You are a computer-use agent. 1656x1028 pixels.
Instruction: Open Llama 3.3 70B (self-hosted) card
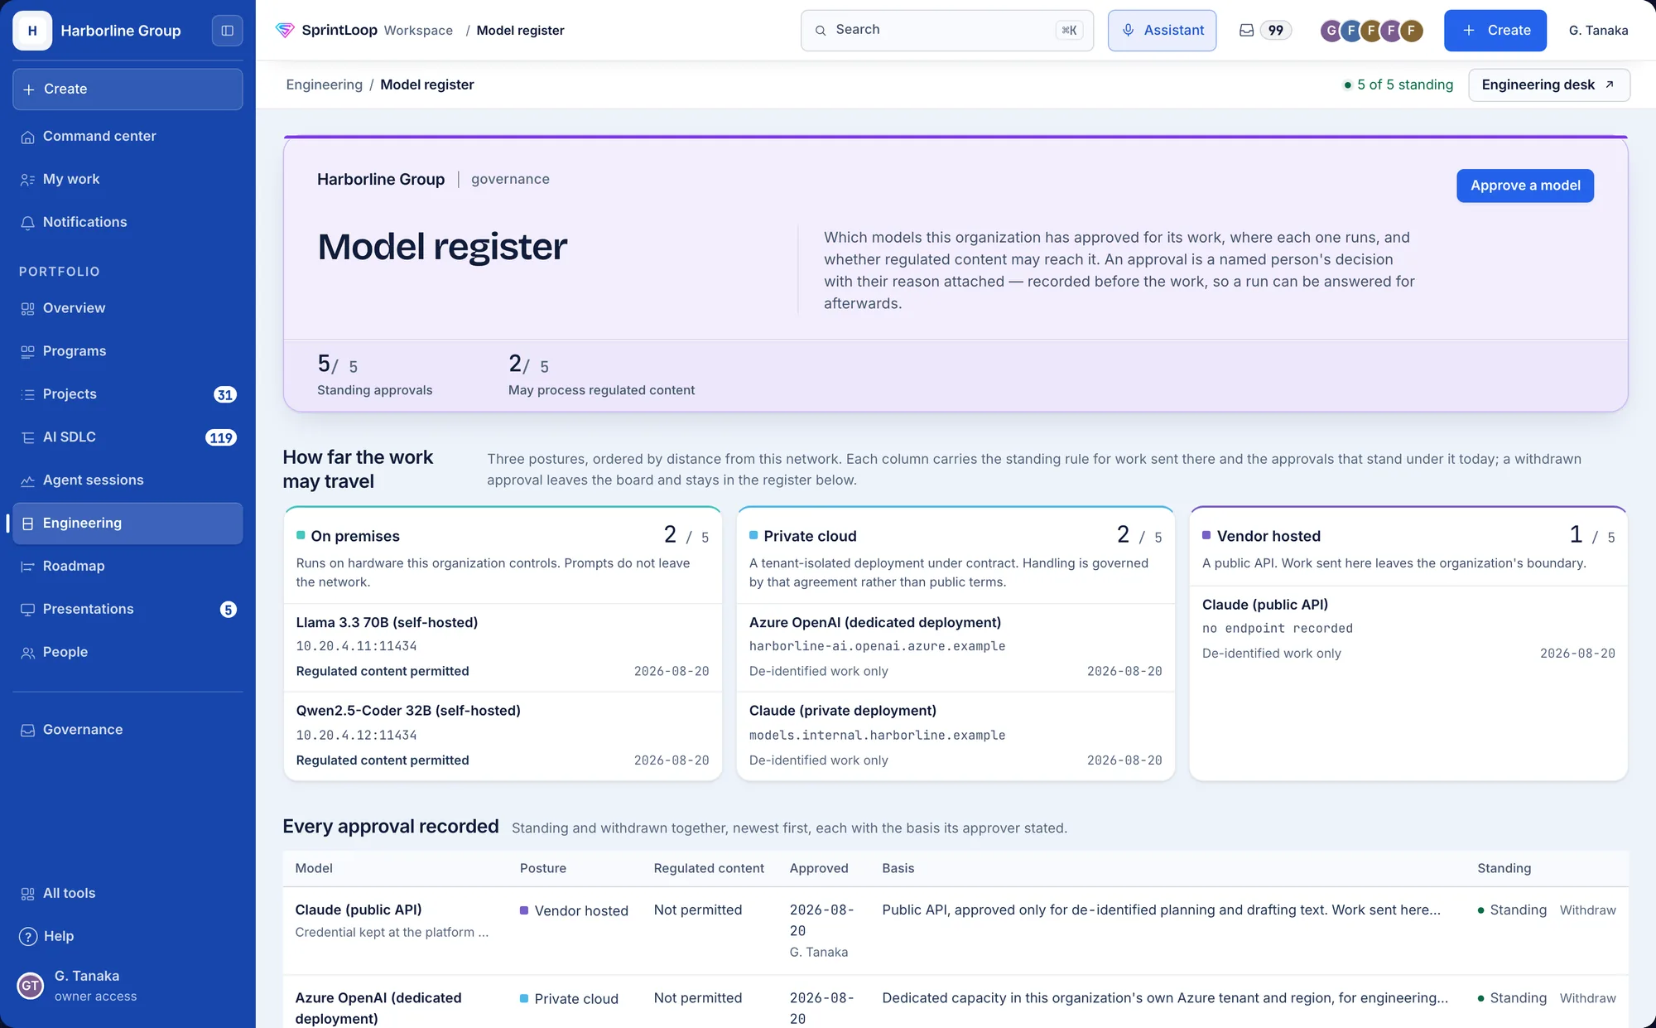(503, 647)
